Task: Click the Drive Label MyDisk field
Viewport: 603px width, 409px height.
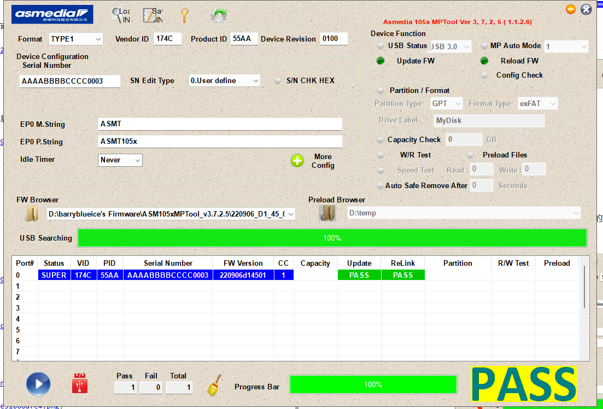Action: [x=489, y=120]
